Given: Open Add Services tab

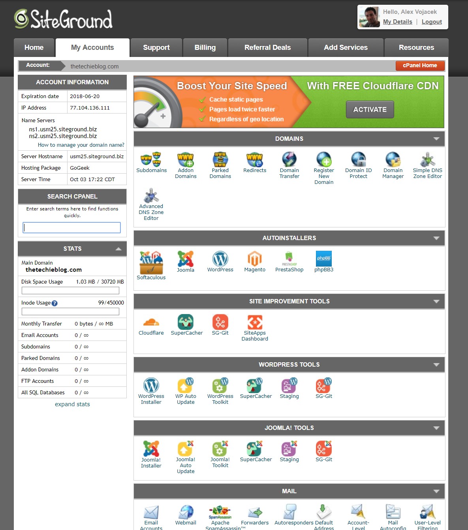Looking at the screenshot, I should (x=346, y=47).
